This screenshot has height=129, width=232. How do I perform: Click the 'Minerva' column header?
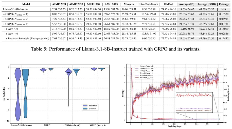pos(129,4)
